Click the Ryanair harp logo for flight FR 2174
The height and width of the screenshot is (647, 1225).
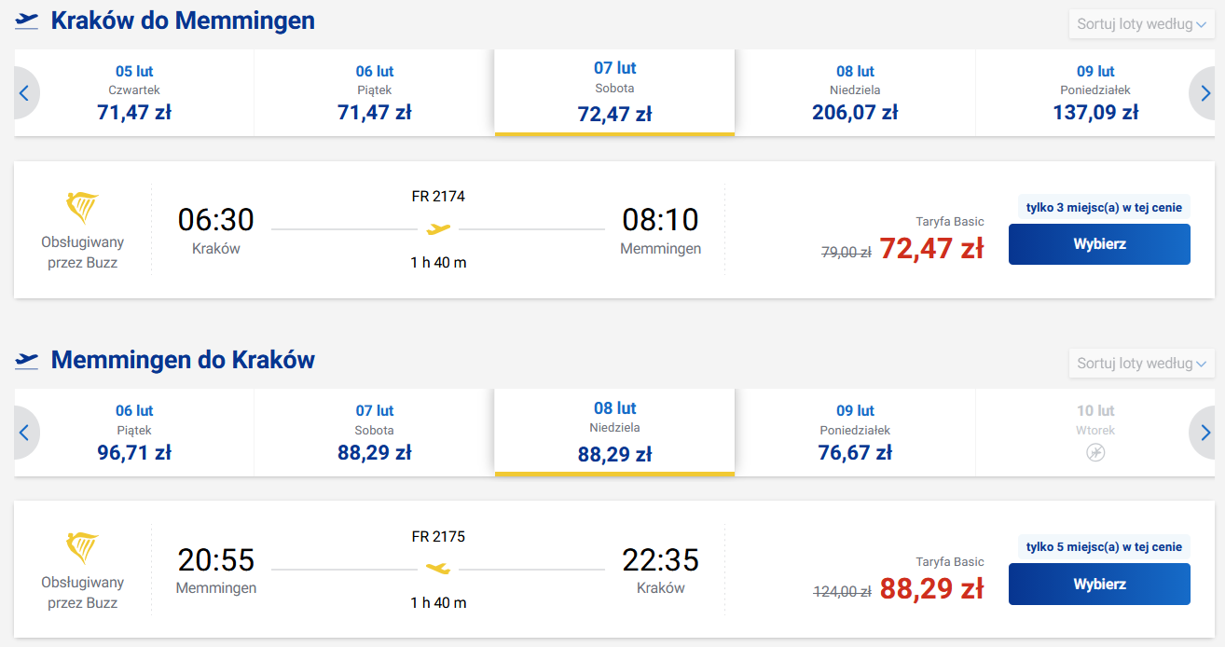[x=82, y=209]
